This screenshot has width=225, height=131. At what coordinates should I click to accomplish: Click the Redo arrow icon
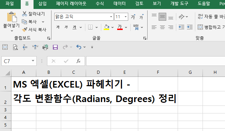65,47
